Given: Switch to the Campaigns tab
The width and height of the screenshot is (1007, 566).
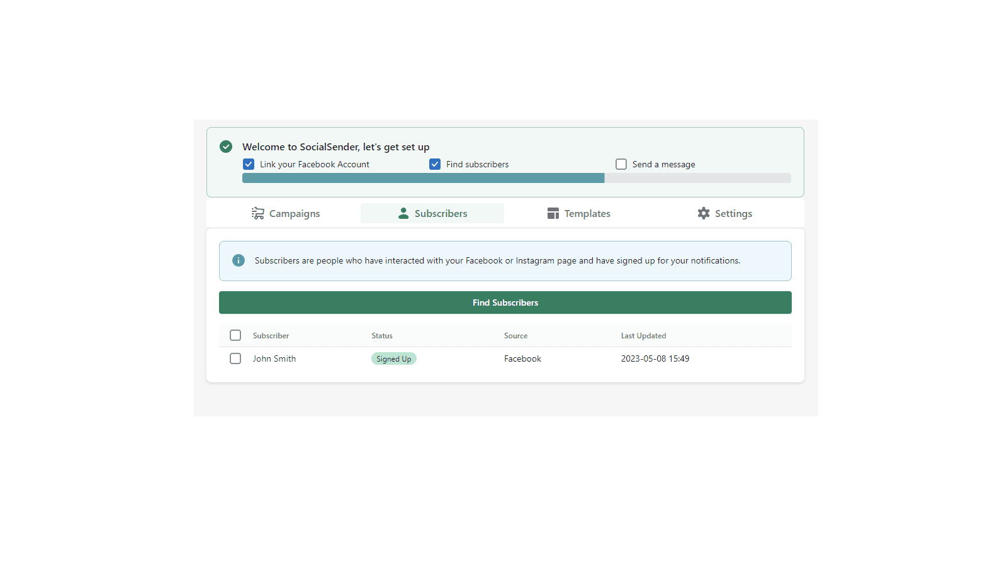Looking at the screenshot, I should click(x=286, y=213).
